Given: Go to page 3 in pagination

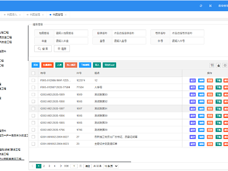Looking at the screenshot, I should pyautogui.click(x=49, y=166).
